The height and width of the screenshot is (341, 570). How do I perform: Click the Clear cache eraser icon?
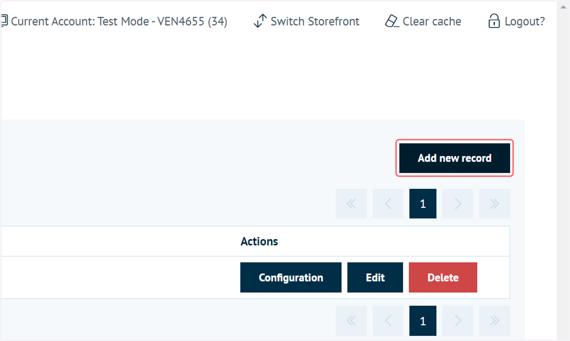tap(392, 21)
